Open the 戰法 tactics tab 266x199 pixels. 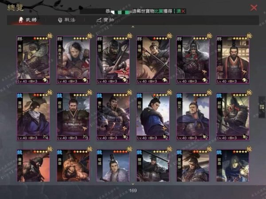(66, 20)
